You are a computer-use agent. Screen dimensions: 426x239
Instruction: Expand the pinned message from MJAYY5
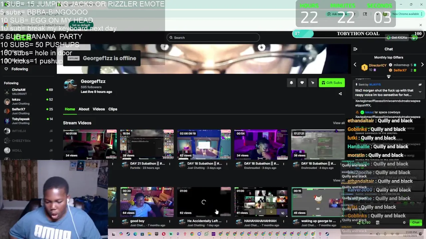coord(420,92)
